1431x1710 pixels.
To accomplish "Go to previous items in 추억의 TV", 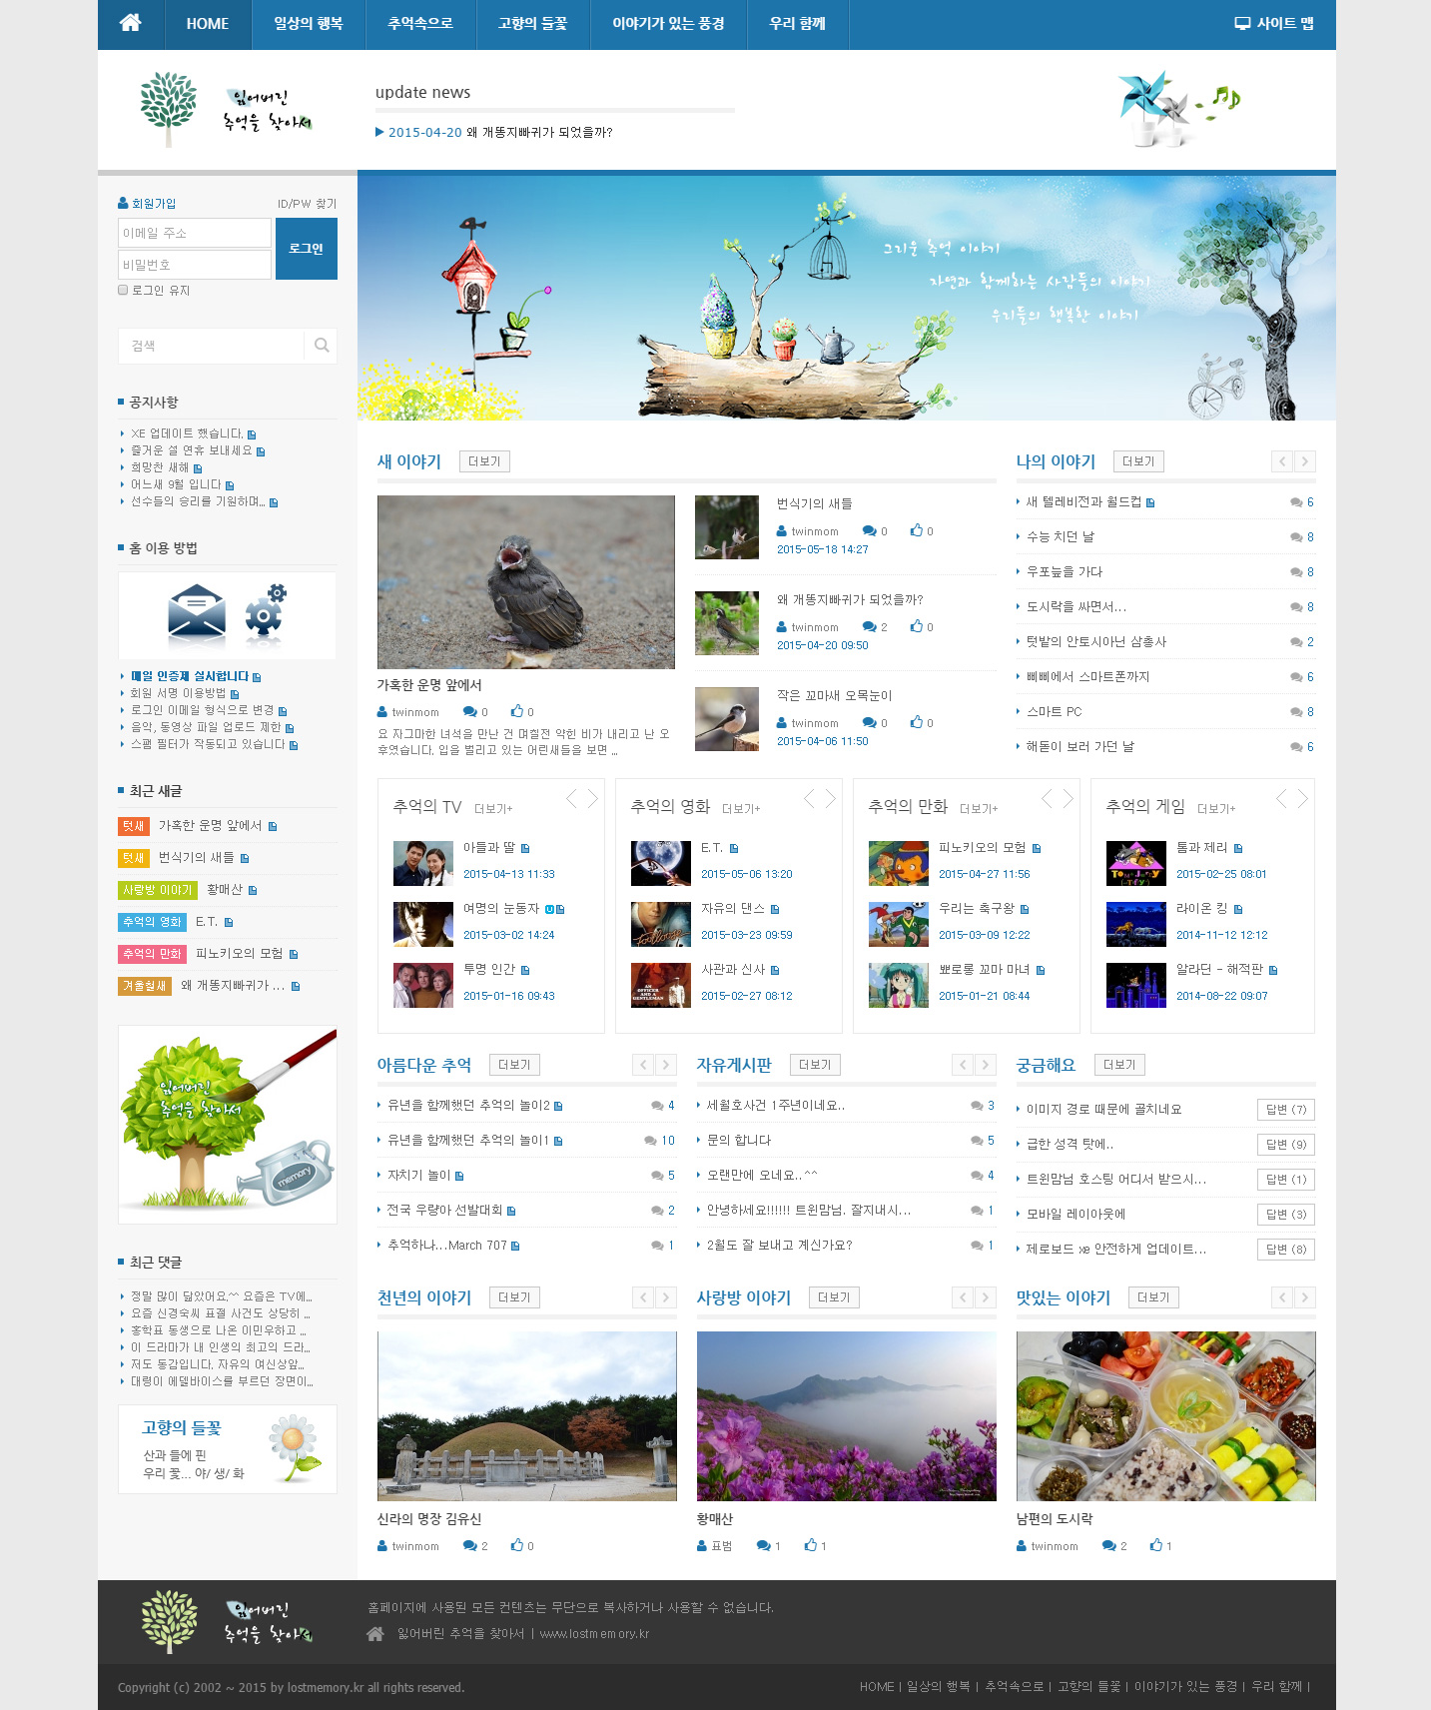I will pyautogui.click(x=572, y=799).
